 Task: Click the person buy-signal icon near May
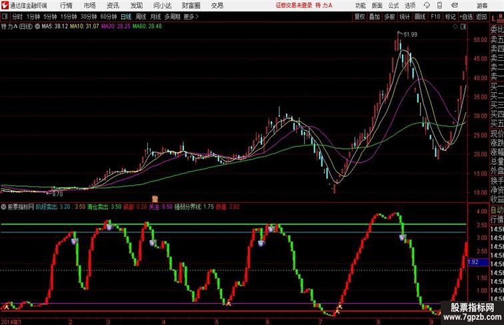click(228, 303)
